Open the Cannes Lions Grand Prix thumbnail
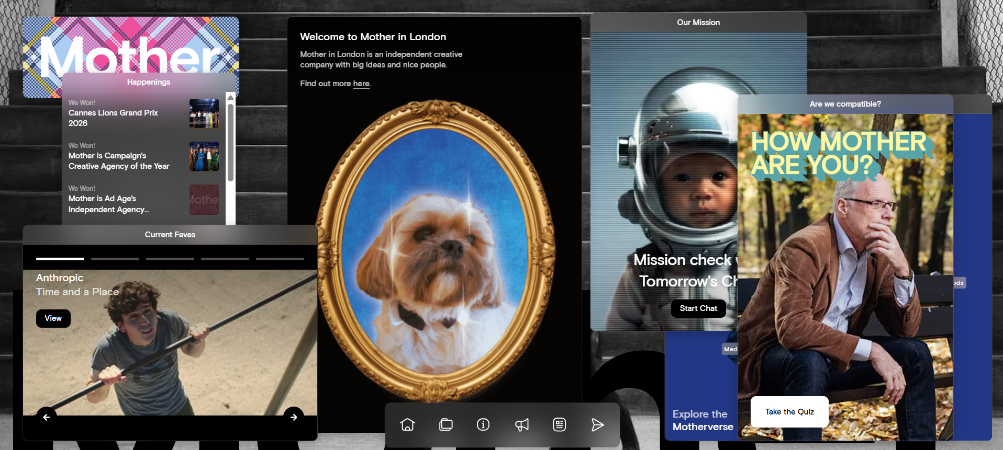This screenshot has height=450, width=1003. pos(204,113)
